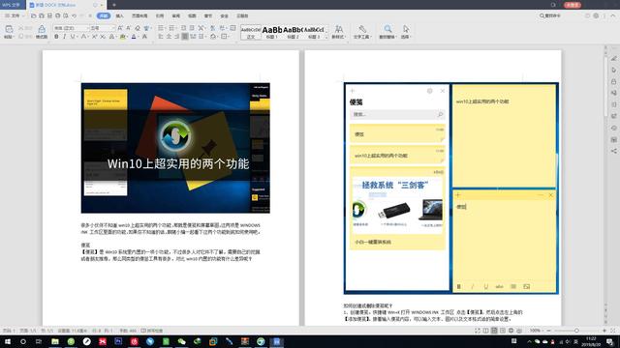Open Task View on the taskbar
This screenshot has height=348, width=620.
[x=39, y=341]
